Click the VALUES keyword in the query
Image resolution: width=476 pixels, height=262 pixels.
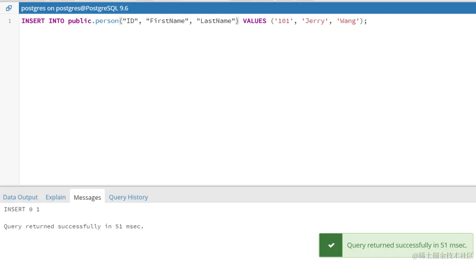pyautogui.click(x=255, y=21)
